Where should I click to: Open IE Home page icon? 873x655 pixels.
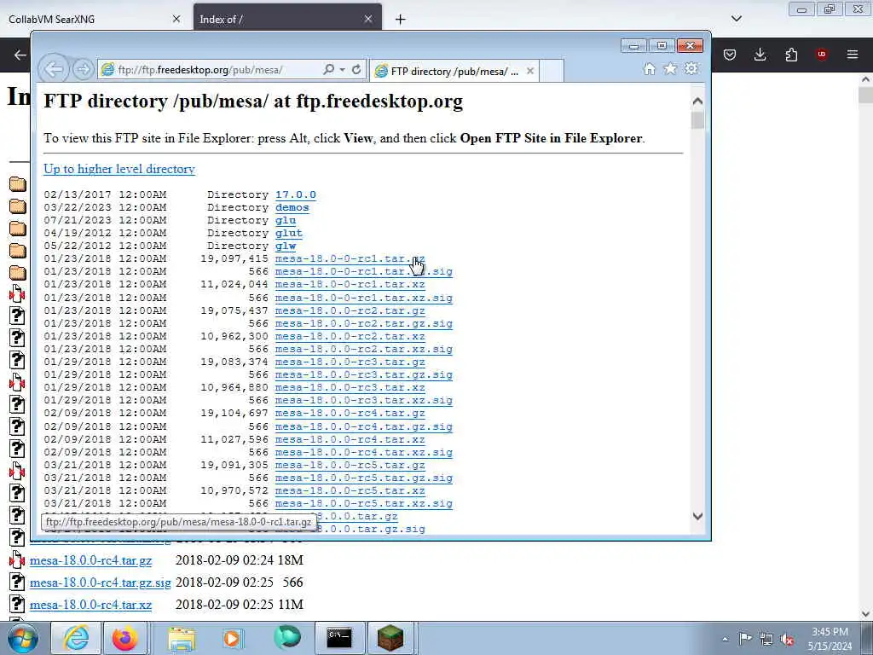(x=649, y=69)
